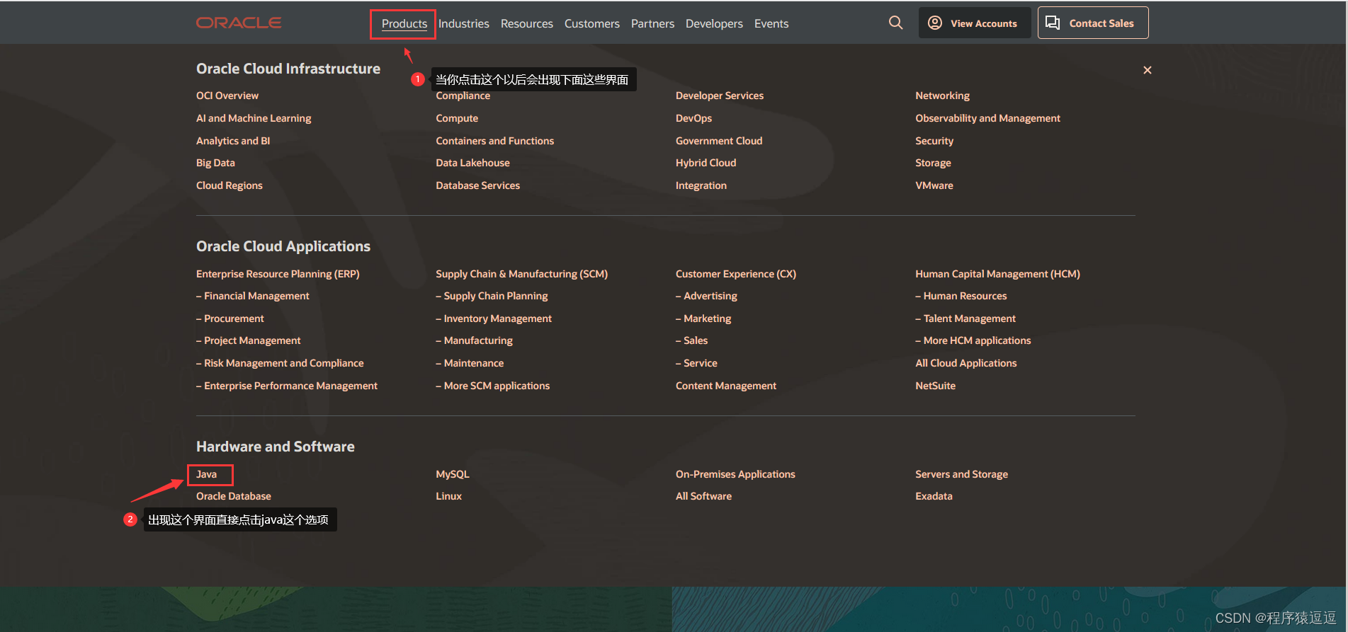The height and width of the screenshot is (632, 1348).
Task: Go to the MySQL link
Action: coord(453,474)
